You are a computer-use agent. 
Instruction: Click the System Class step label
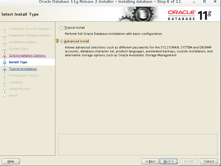click(x=19, y=49)
